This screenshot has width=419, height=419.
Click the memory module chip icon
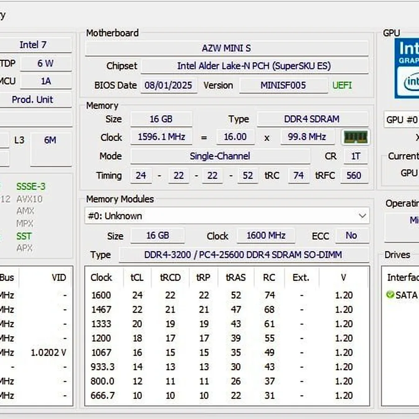[355, 137]
